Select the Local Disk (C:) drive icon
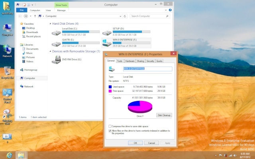Viewport: 255px width, 159px height. tap(56, 33)
